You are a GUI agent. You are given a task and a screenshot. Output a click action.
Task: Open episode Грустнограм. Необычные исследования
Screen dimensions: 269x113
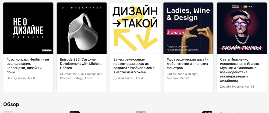click(x=28, y=66)
